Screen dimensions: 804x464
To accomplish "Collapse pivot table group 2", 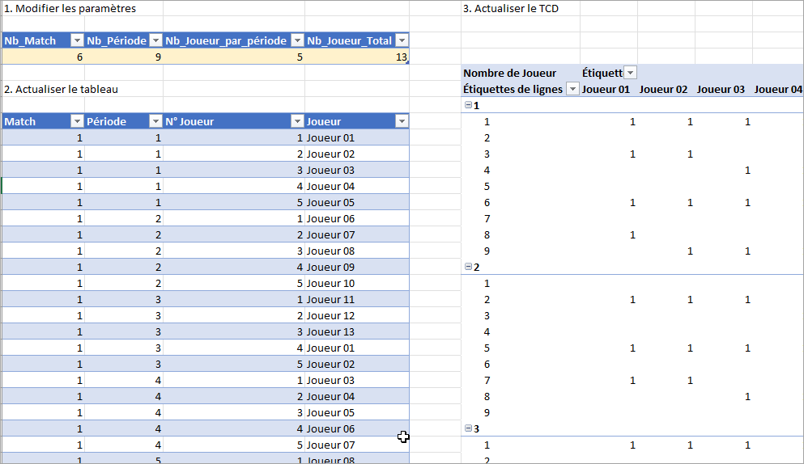I will click(467, 267).
